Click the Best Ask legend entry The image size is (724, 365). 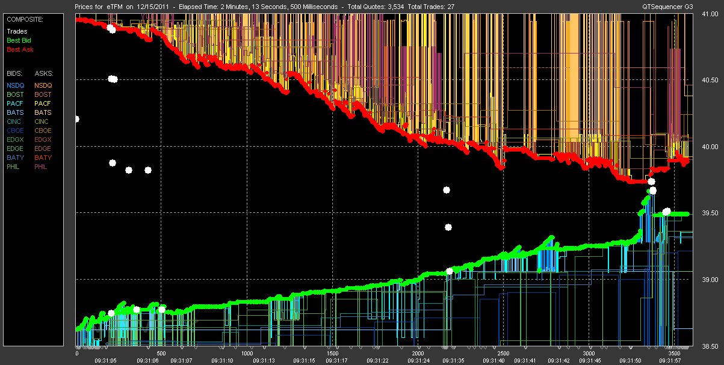20,49
